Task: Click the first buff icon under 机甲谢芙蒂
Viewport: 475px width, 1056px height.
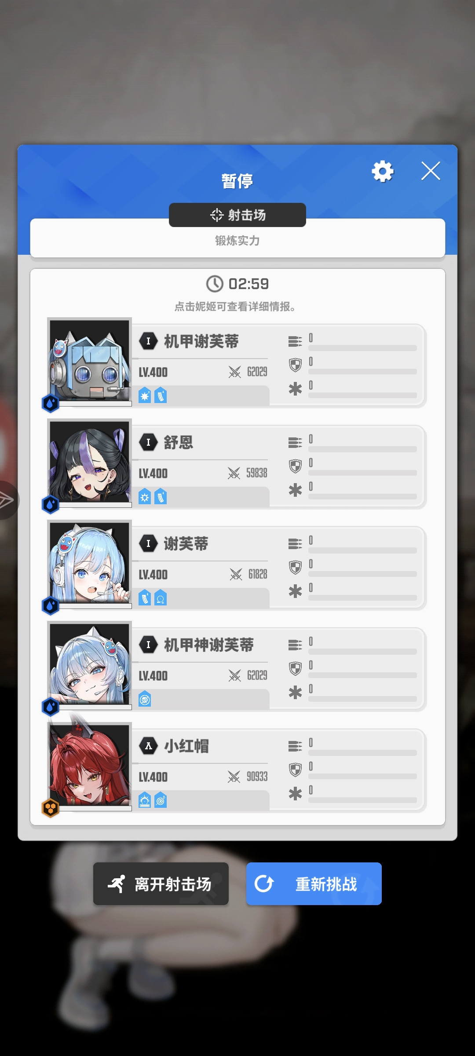Action: (x=145, y=396)
